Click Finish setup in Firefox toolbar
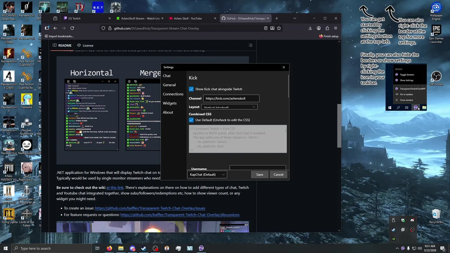The image size is (450, 253). (x=329, y=36)
